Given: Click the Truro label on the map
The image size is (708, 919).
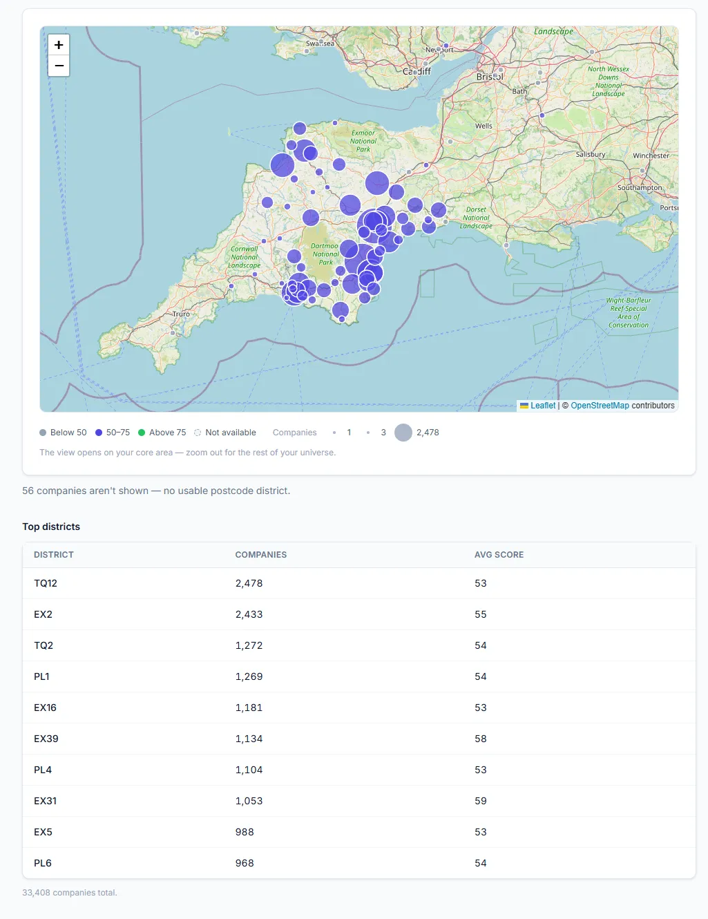Looking at the screenshot, I should (181, 314).
